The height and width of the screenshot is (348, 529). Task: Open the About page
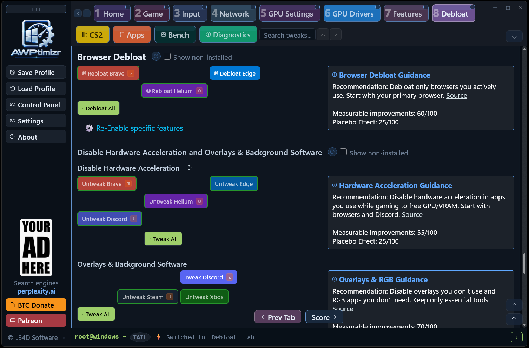36,137
